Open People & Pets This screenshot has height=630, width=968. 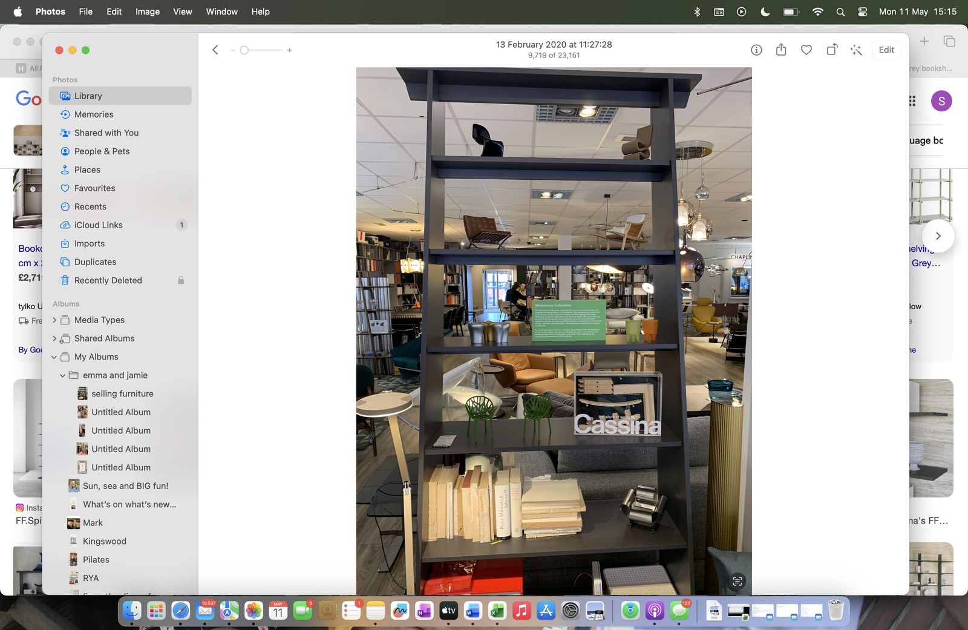120,151
